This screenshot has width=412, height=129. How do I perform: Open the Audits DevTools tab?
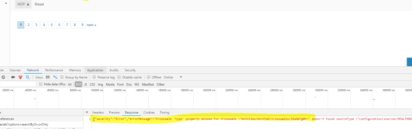(114, 70)
